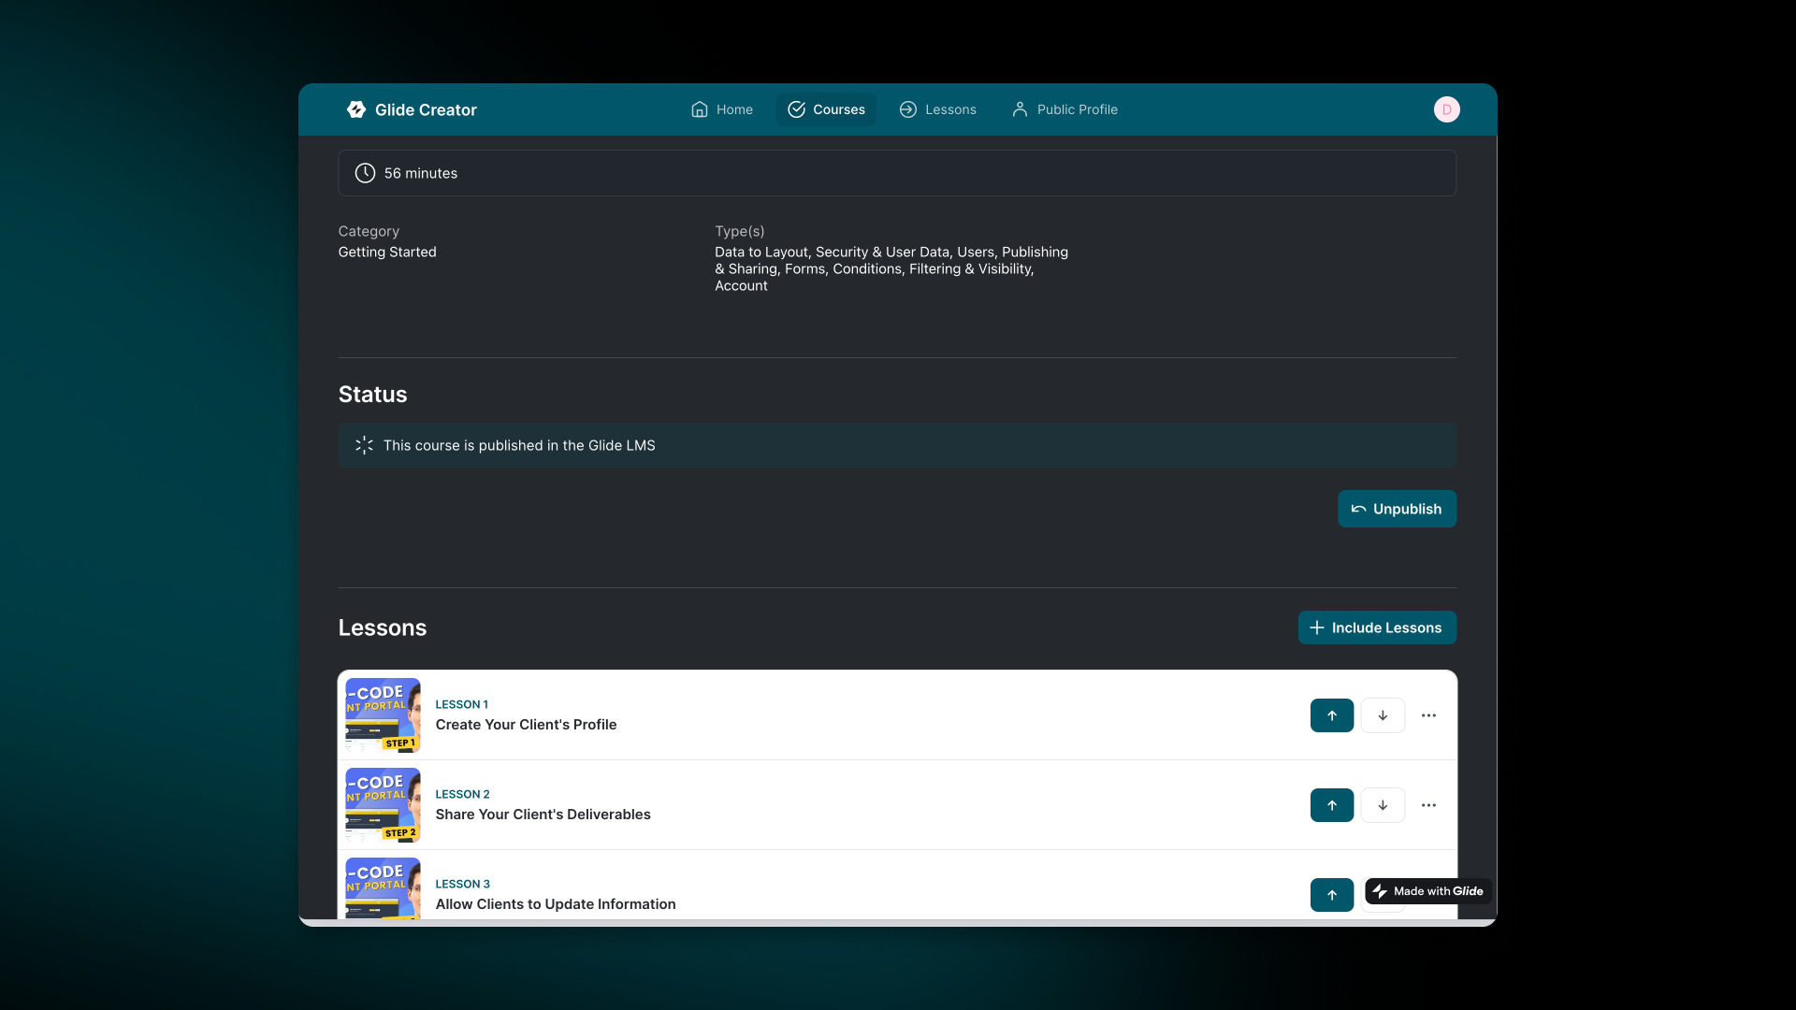Move Lesson 1 down with arrow
Image resolution: width=1796 pixels, height=1010 pixels.
tap(1383, 715)
